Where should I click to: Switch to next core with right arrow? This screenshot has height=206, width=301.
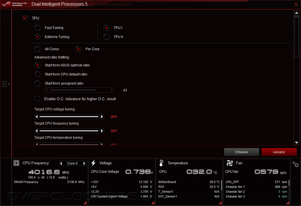84,163
